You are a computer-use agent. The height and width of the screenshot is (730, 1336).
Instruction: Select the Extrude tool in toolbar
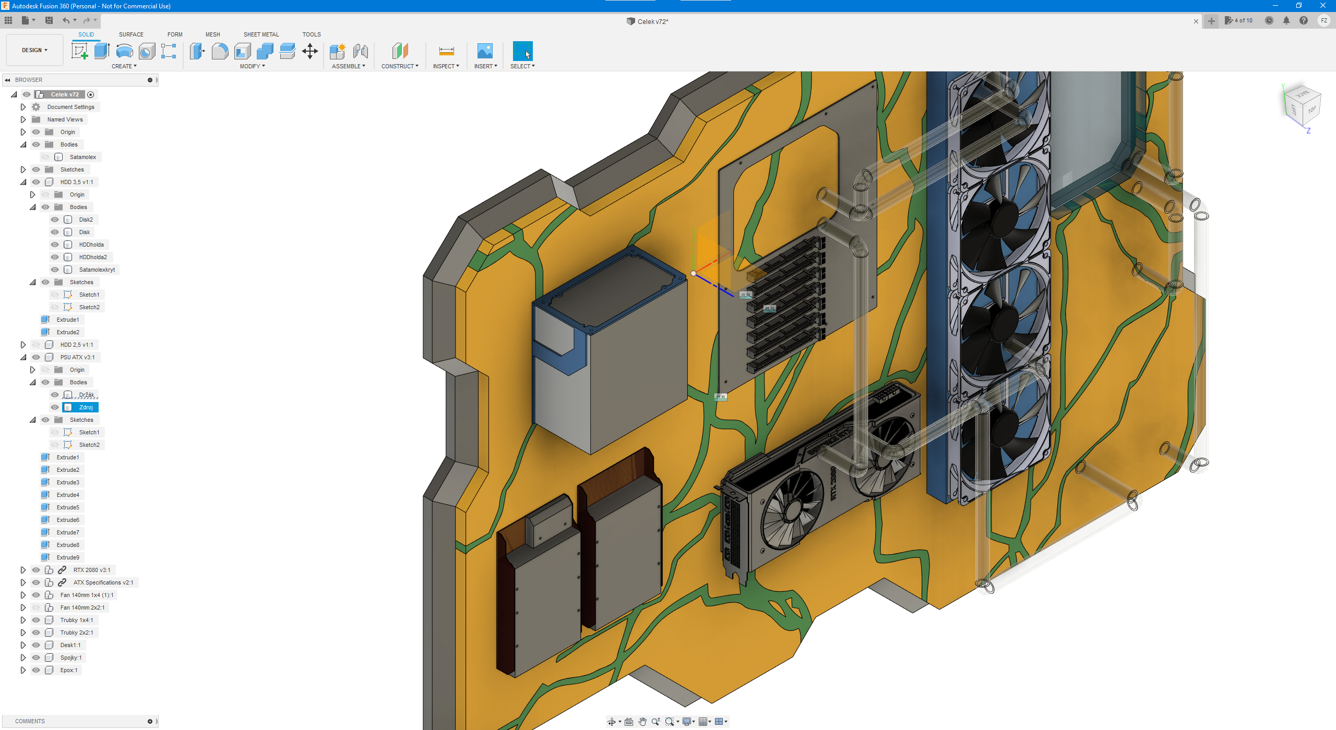click(x=102, y=51)
